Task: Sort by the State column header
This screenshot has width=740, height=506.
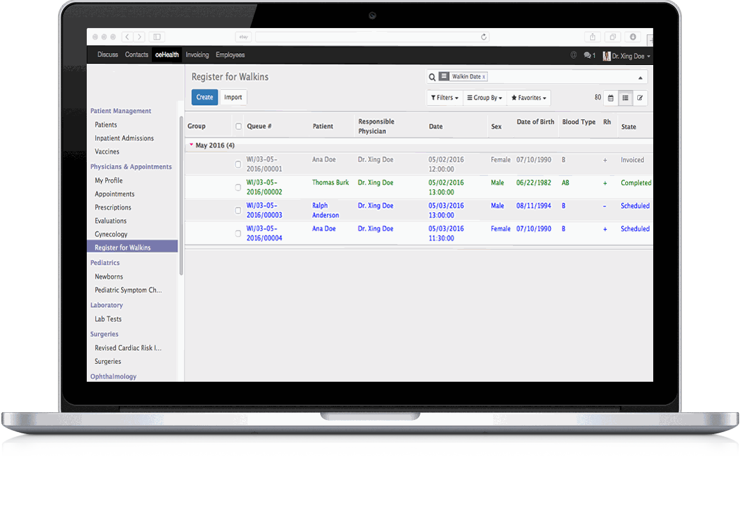Action: coord(628,127)
